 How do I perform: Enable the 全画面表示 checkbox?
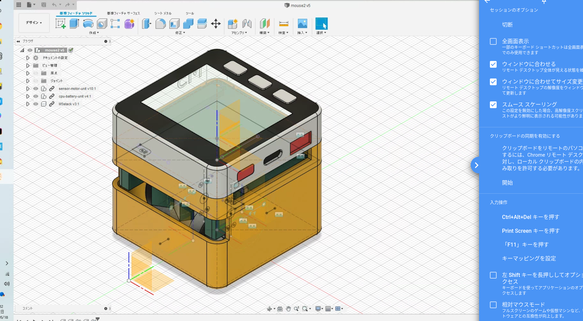tap(493, 41)
